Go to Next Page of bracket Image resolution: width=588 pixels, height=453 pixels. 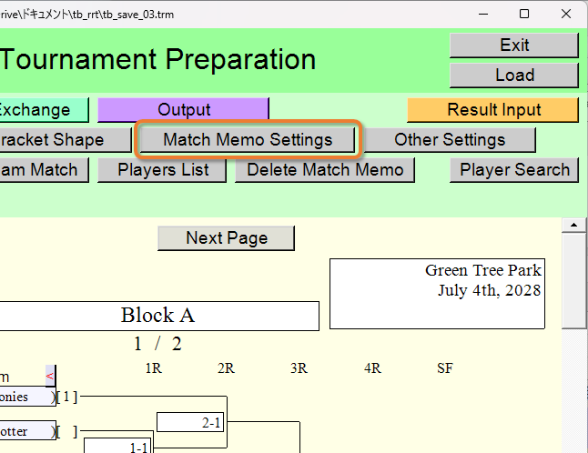226,238
